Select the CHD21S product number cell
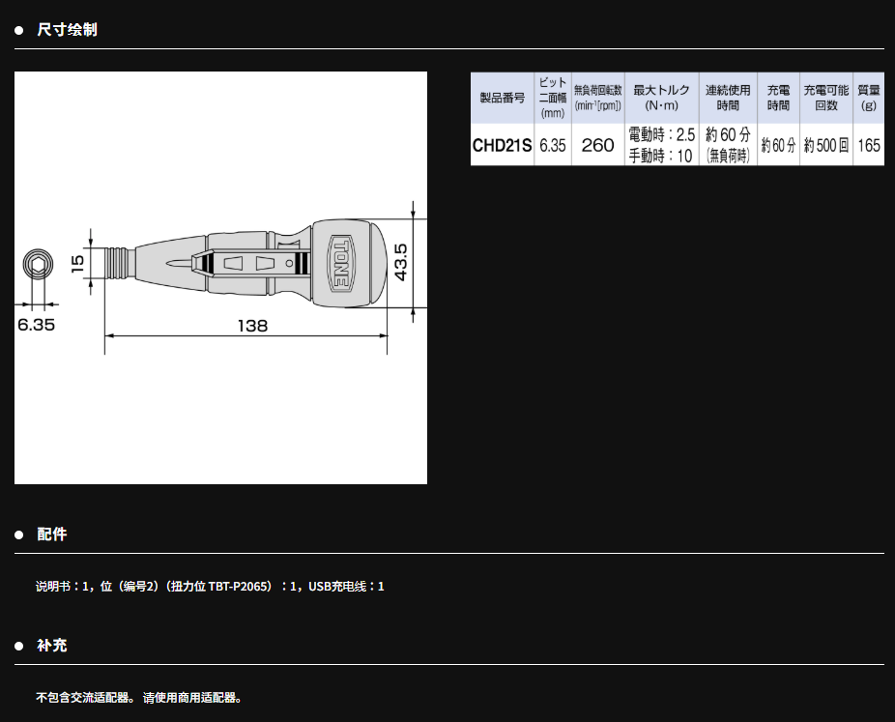895x722 pixels. (x=502, y=145)
